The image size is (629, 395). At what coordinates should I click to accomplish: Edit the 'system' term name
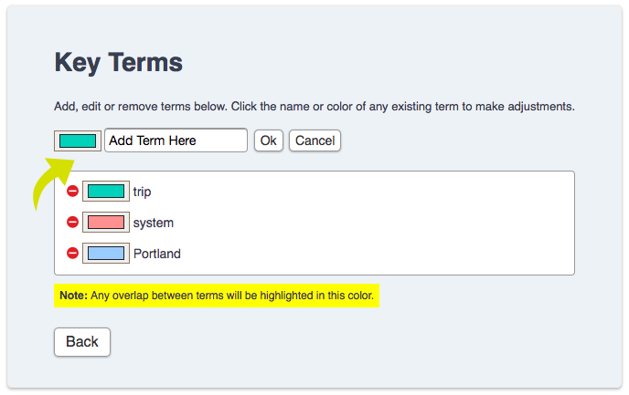(x=154, y=223)
